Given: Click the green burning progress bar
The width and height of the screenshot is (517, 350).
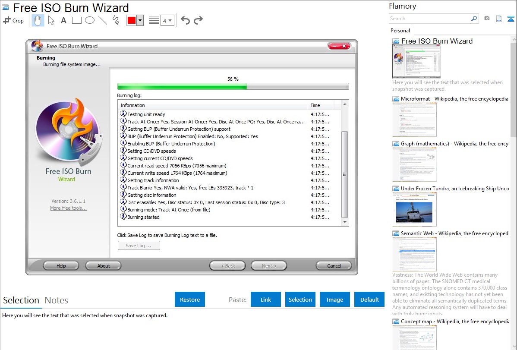Looking at the screenshot, I should 233,87.
